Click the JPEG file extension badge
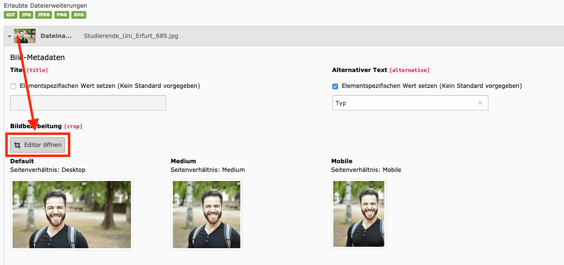 [x=44, y=15]
